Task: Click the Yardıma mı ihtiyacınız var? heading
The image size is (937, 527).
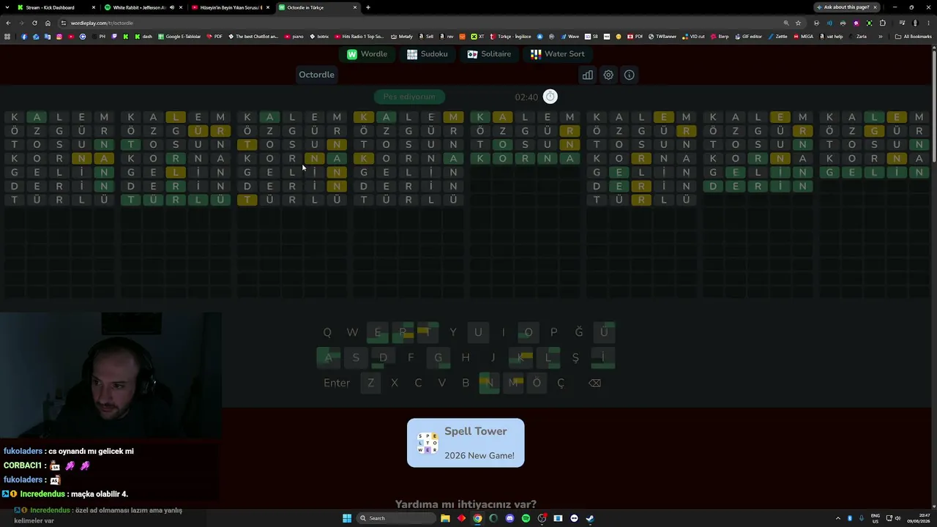Action: [466, 504]
